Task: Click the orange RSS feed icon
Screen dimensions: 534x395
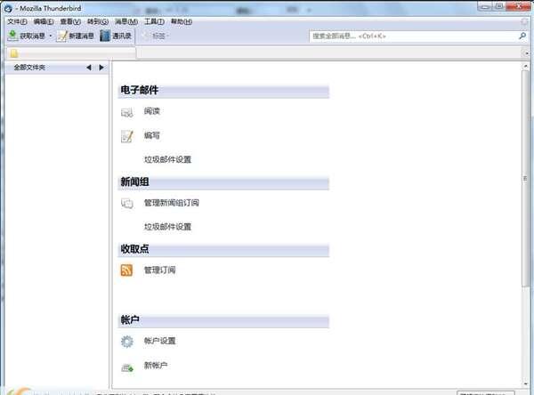Action: 126,270
